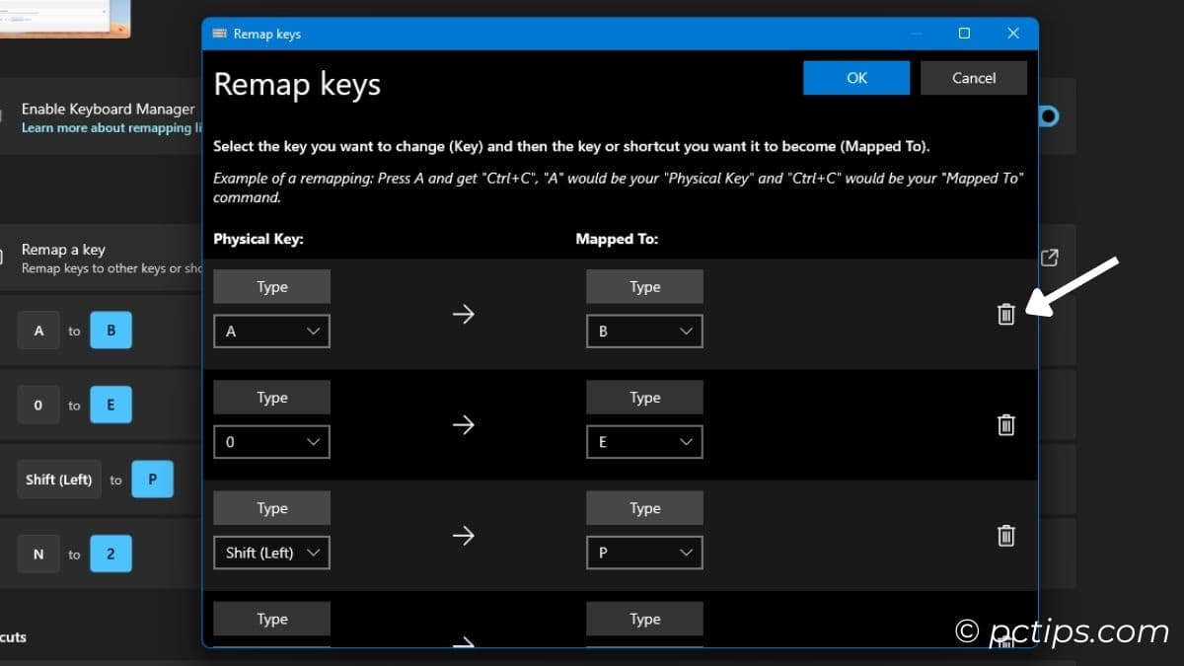
Task: Click Type in the bottom Mapped To column
Action: coord(644,619)
